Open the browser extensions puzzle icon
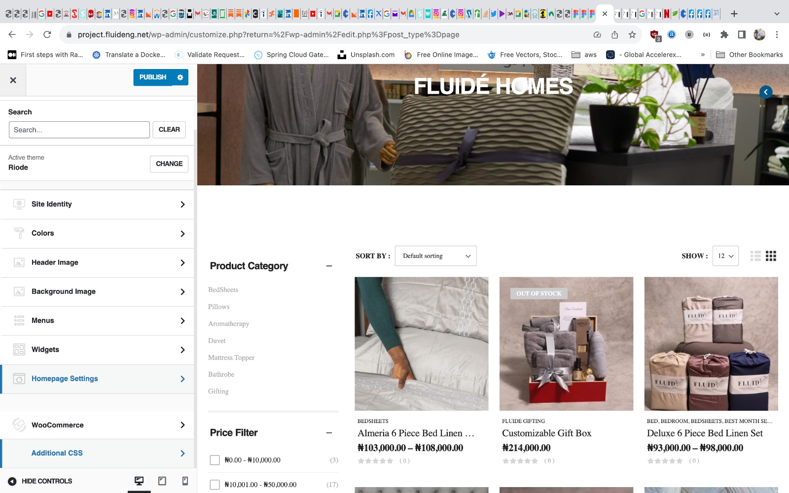Screen dimensions: 789x493 coord(724,35)
